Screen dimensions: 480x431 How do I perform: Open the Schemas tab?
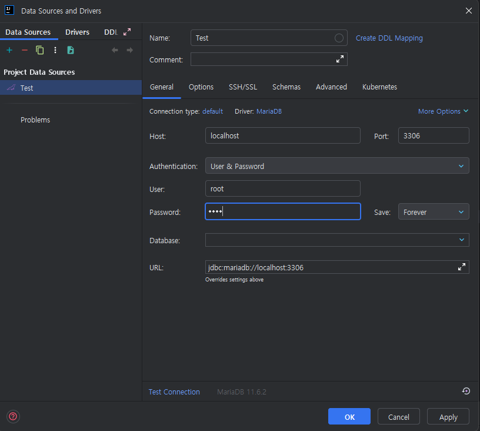coord(286,87)
